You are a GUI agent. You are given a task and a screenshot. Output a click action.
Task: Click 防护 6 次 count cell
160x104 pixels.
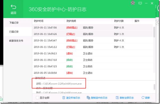click(119, 27)
